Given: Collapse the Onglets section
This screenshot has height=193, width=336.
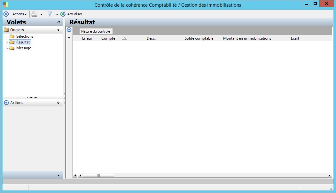Looking at the screenshot, I should [x=58, y=30].
